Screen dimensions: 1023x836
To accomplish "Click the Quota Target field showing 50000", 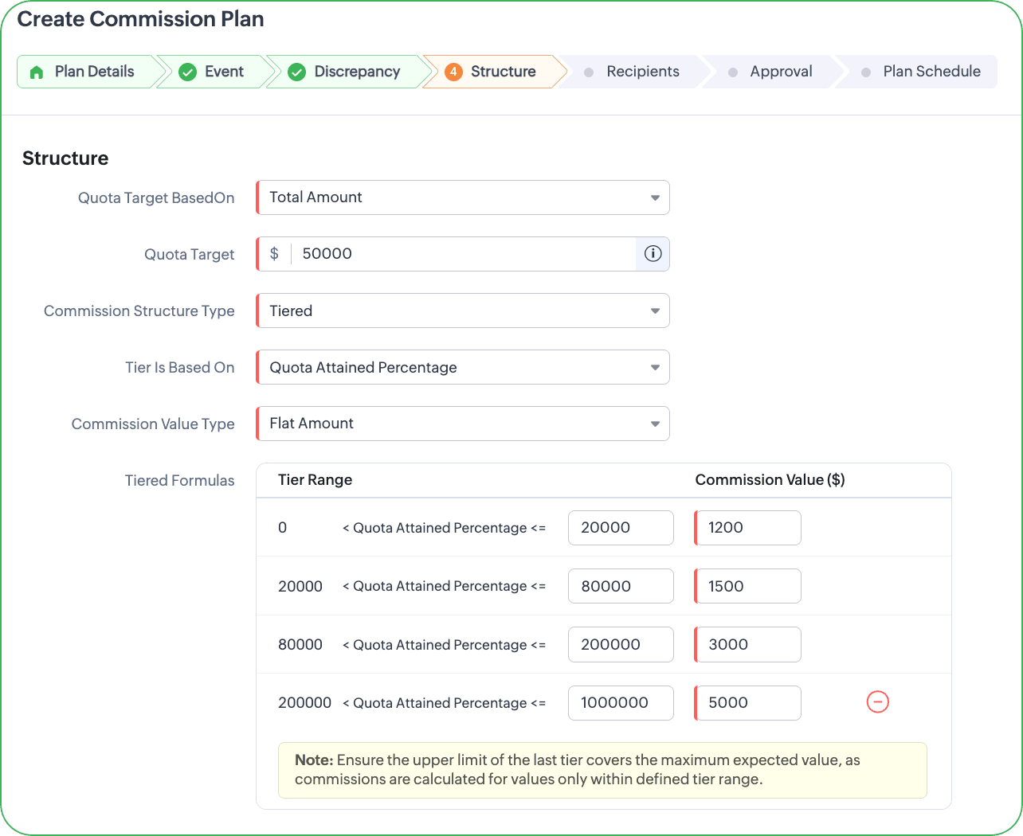I will point(464,254).
